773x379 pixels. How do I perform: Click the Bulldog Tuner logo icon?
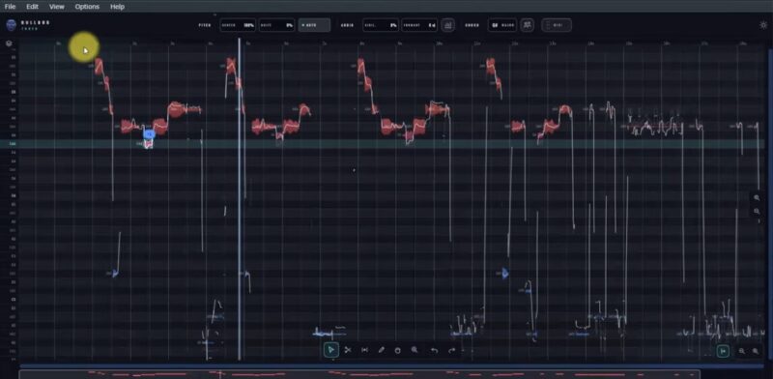11,25
